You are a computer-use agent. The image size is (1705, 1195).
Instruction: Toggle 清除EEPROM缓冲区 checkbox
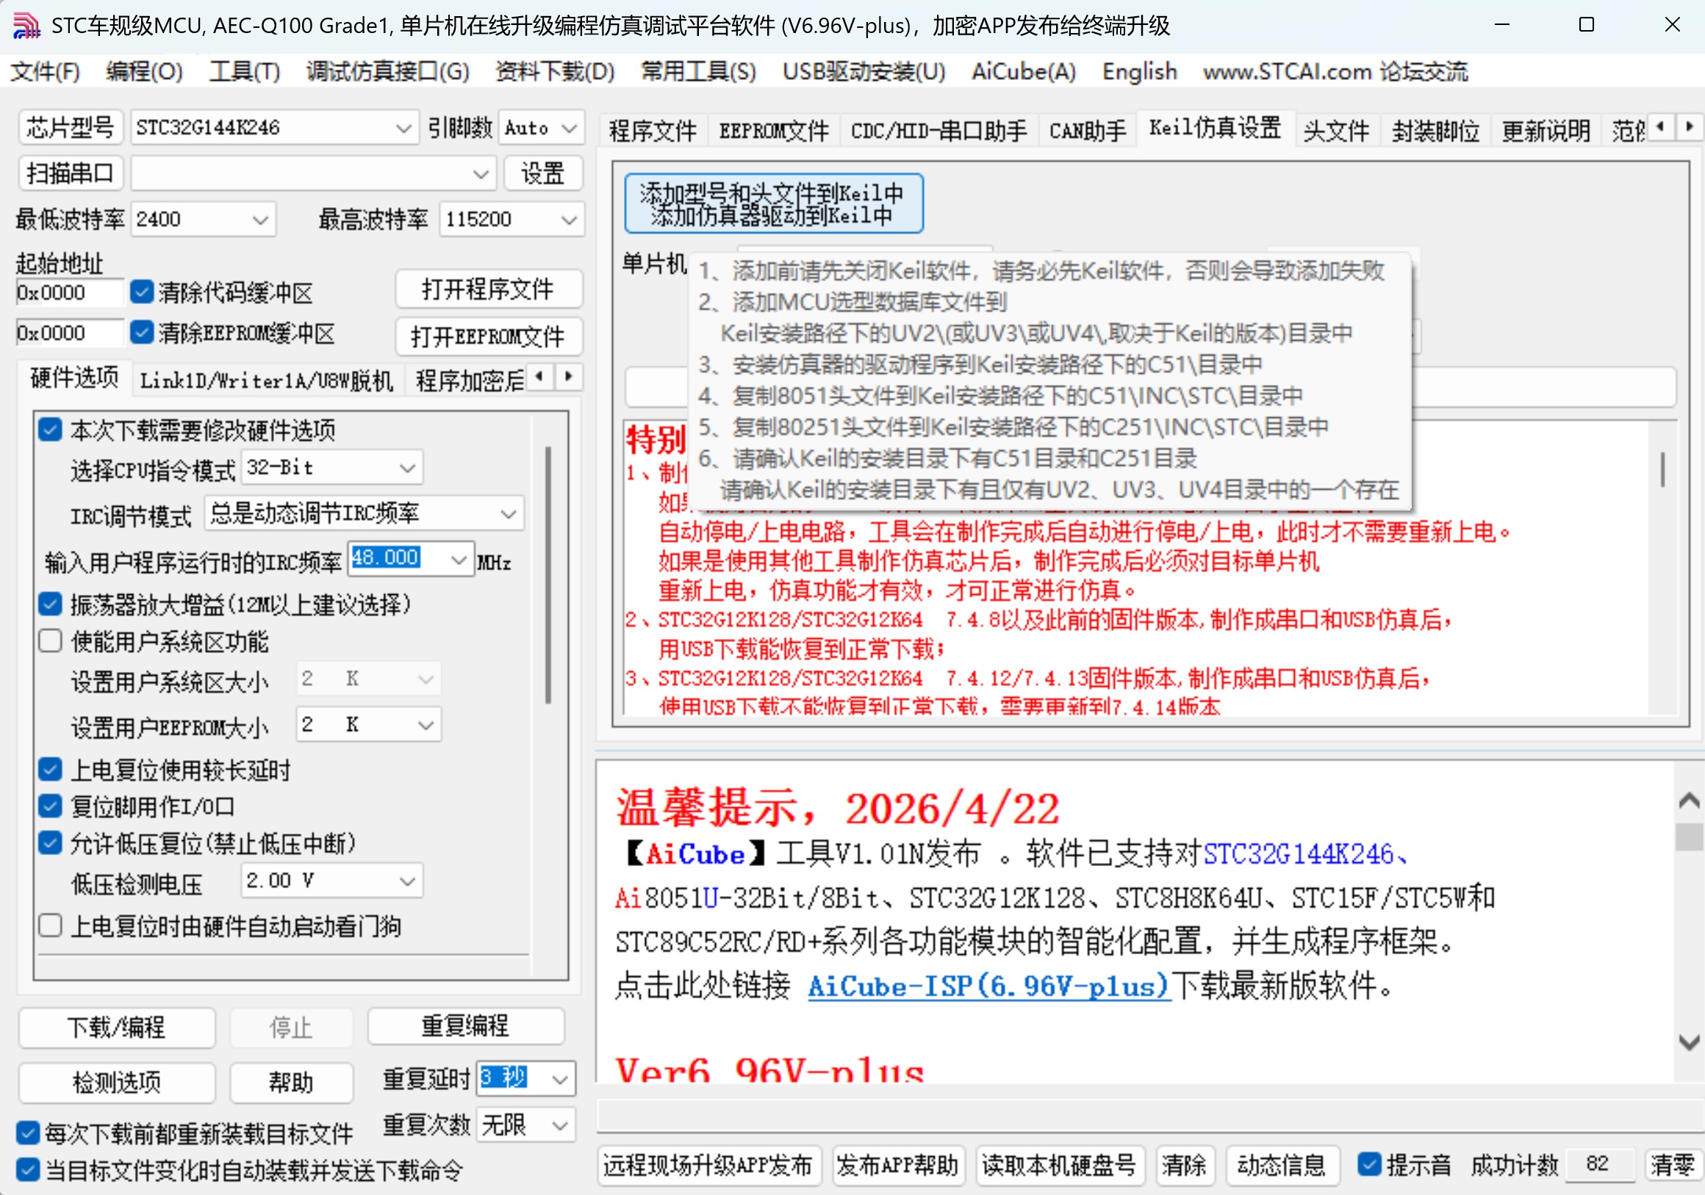(x=142, y=333)
